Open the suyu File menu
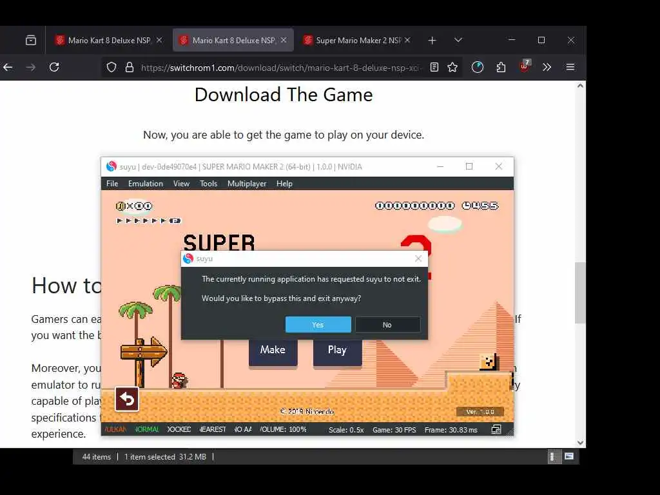Screen dimensions: 660x495 (112, 184)
